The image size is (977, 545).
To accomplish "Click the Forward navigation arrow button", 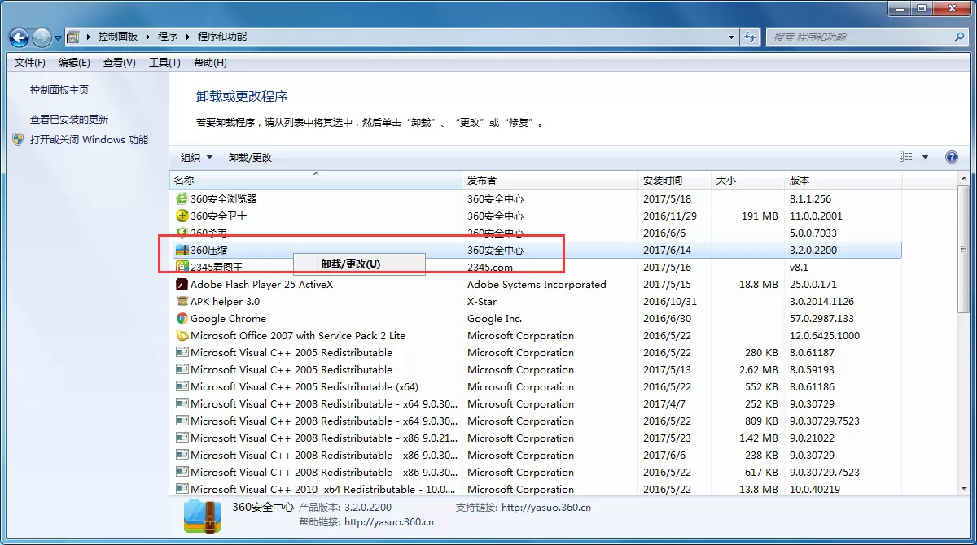I will 42,37.
